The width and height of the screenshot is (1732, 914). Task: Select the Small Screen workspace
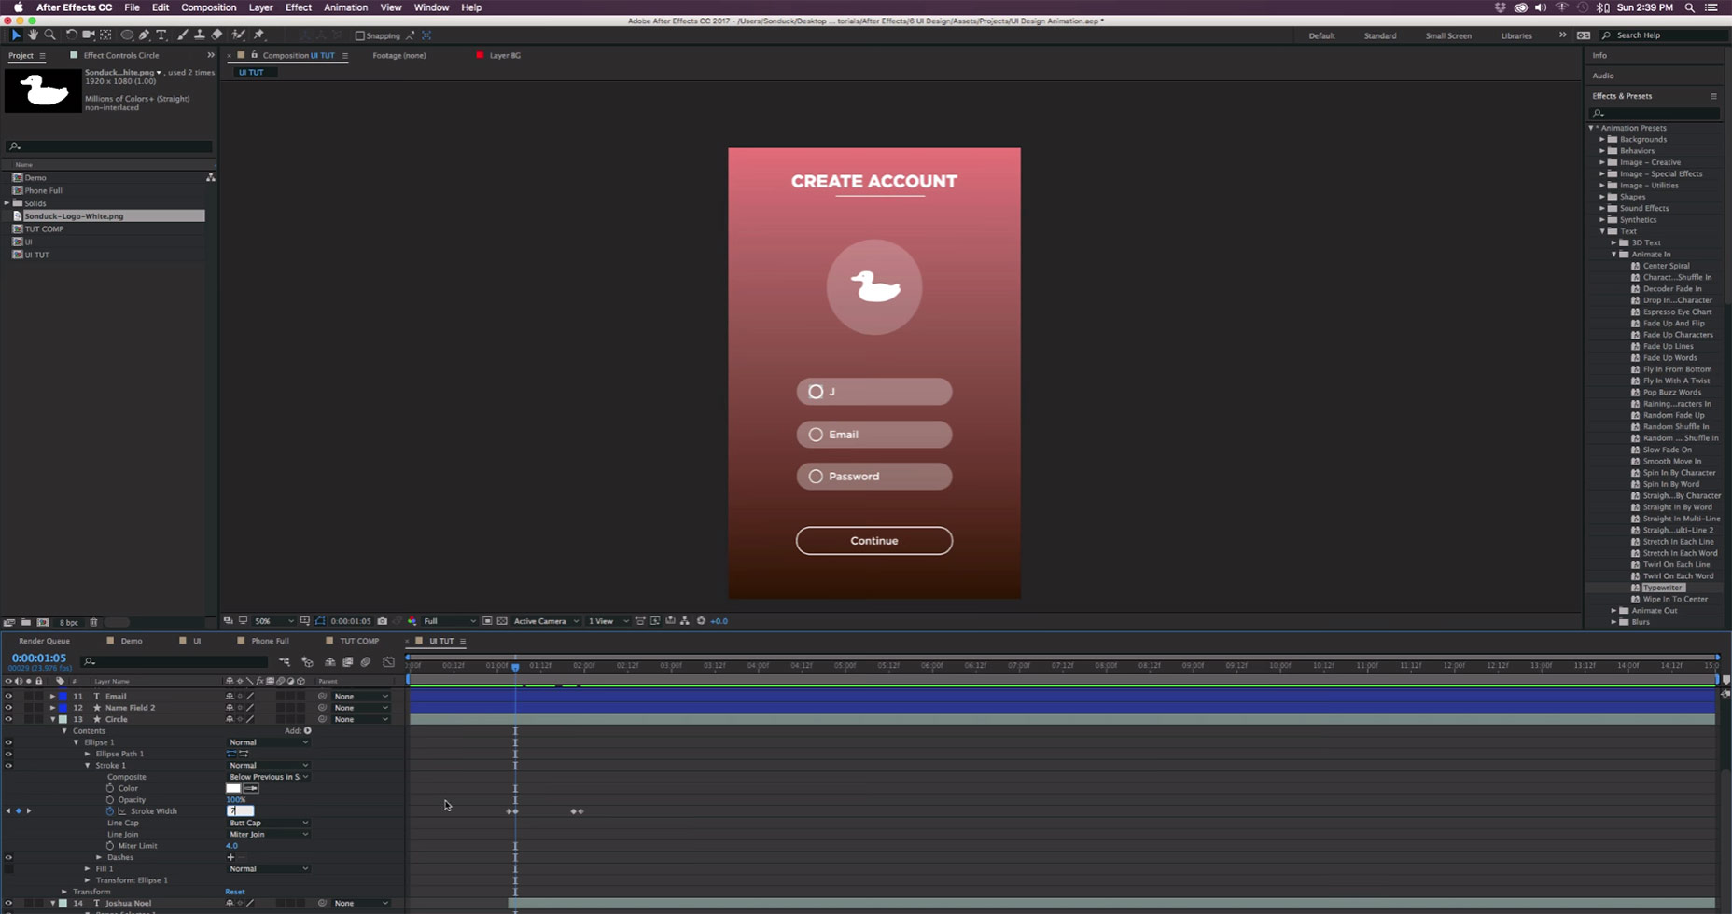(1448, 35)
